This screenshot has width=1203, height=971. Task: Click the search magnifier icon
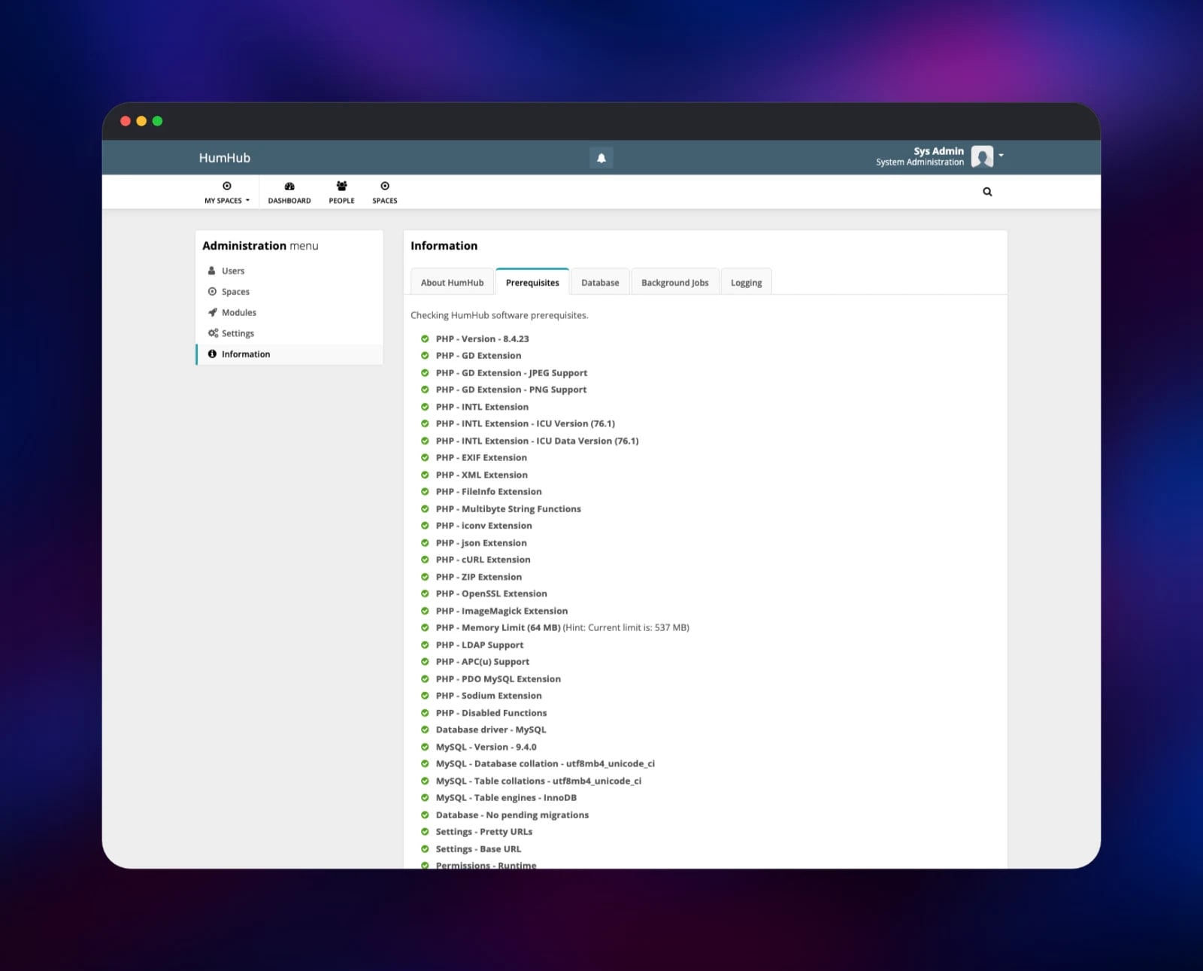(987, 192)
